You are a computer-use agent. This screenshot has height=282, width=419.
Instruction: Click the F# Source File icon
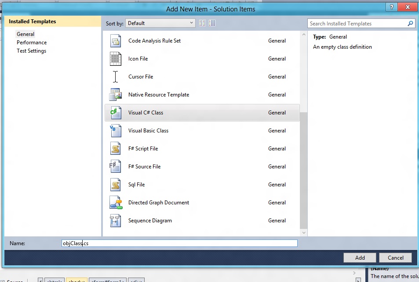tap(115, 167)
